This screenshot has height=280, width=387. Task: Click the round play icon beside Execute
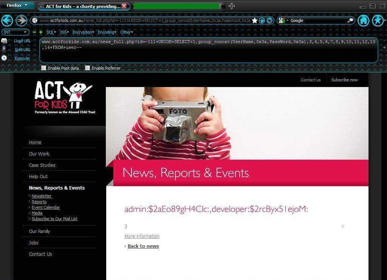[4, 58]
